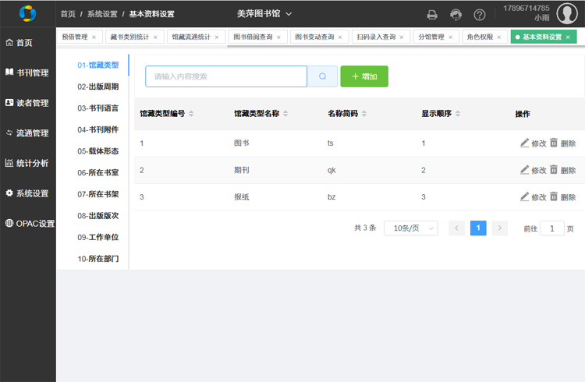Sort by 显示顺序 column

click(458, 114)
